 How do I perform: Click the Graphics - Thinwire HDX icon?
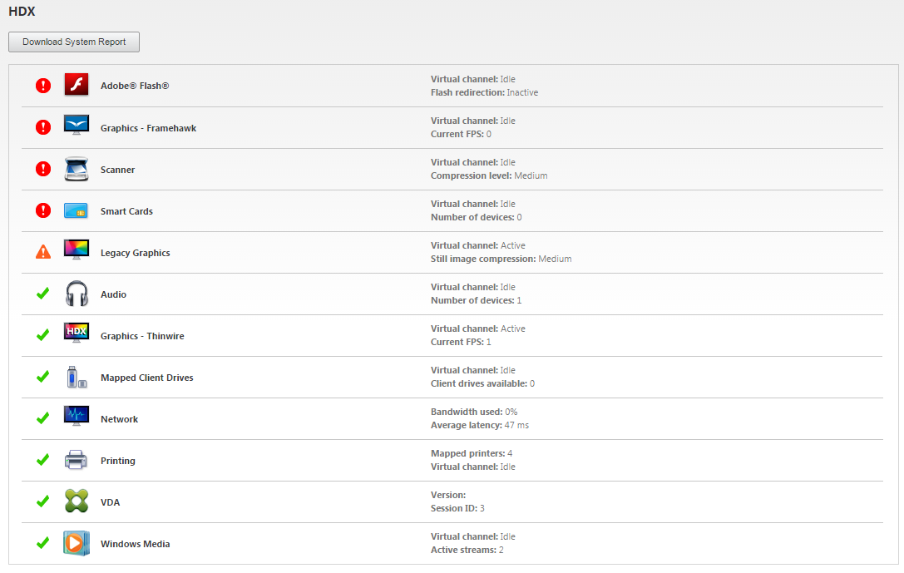point(77,335)
